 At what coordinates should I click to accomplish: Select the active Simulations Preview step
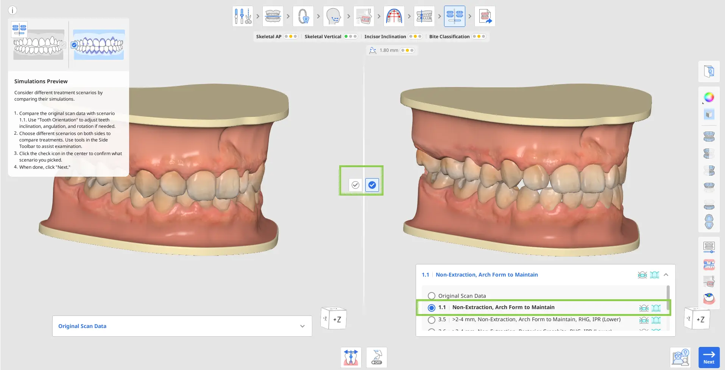point(455,16)
